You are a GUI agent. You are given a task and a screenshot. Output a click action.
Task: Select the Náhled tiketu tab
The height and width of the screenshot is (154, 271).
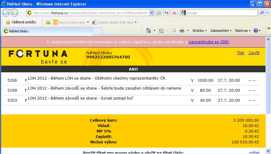tap(47, 31)
